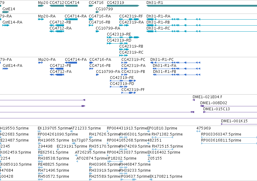Image resolution: width=257 pixels, height=181 pixels.
Task: Select protein CG42319-PE label
Action: click(122, 78)
